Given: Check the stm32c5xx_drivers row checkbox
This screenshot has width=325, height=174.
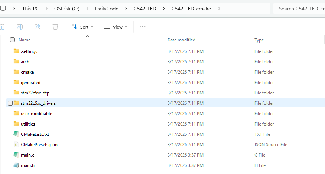Looking at the screenshot, I should point(10,103).
